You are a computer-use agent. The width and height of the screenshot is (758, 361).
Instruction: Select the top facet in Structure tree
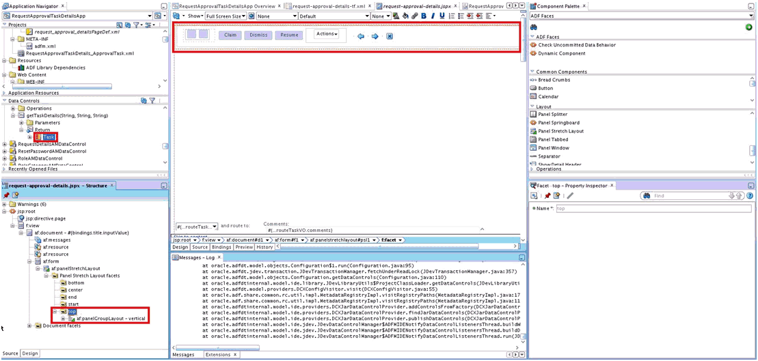click(72, 312)
